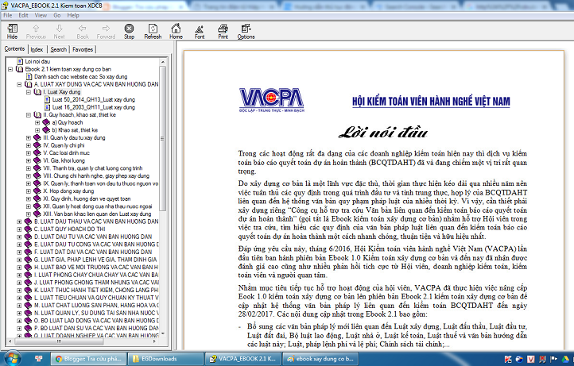The height and width of the screenshot is (366, 574).
Task: Select I. LUAT PHONG CHAY CHUA CHAY
Action: [x=96, y=275]
